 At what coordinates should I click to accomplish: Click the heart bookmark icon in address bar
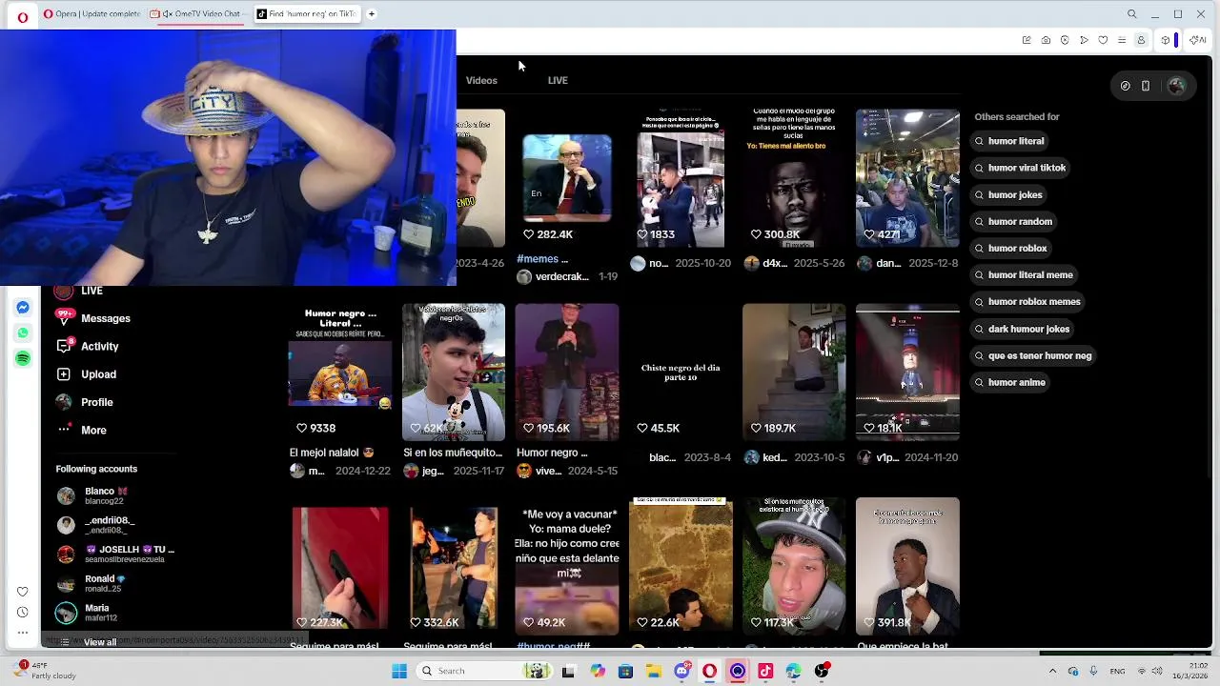coord(1103,40)
